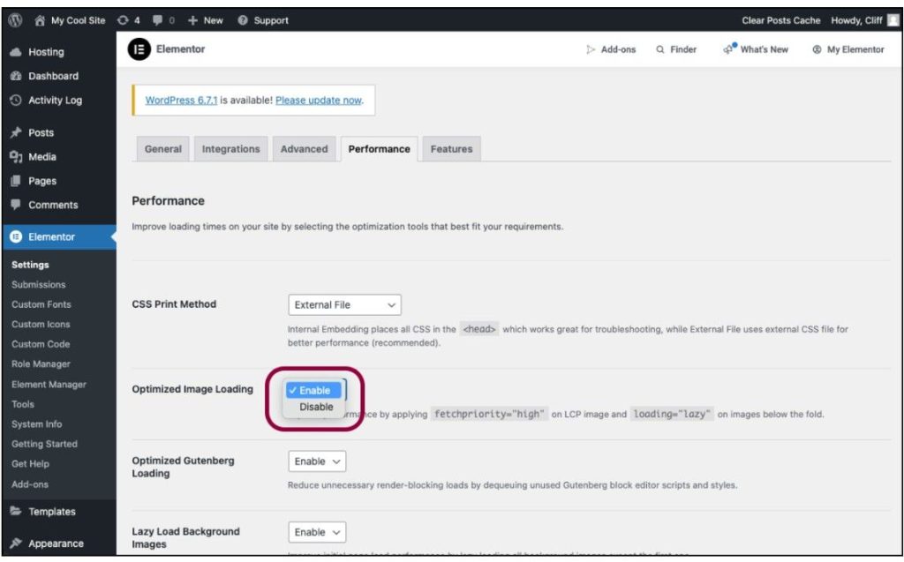904x562 pixels.
Task: Go to the Features tab
Action: 451,149
